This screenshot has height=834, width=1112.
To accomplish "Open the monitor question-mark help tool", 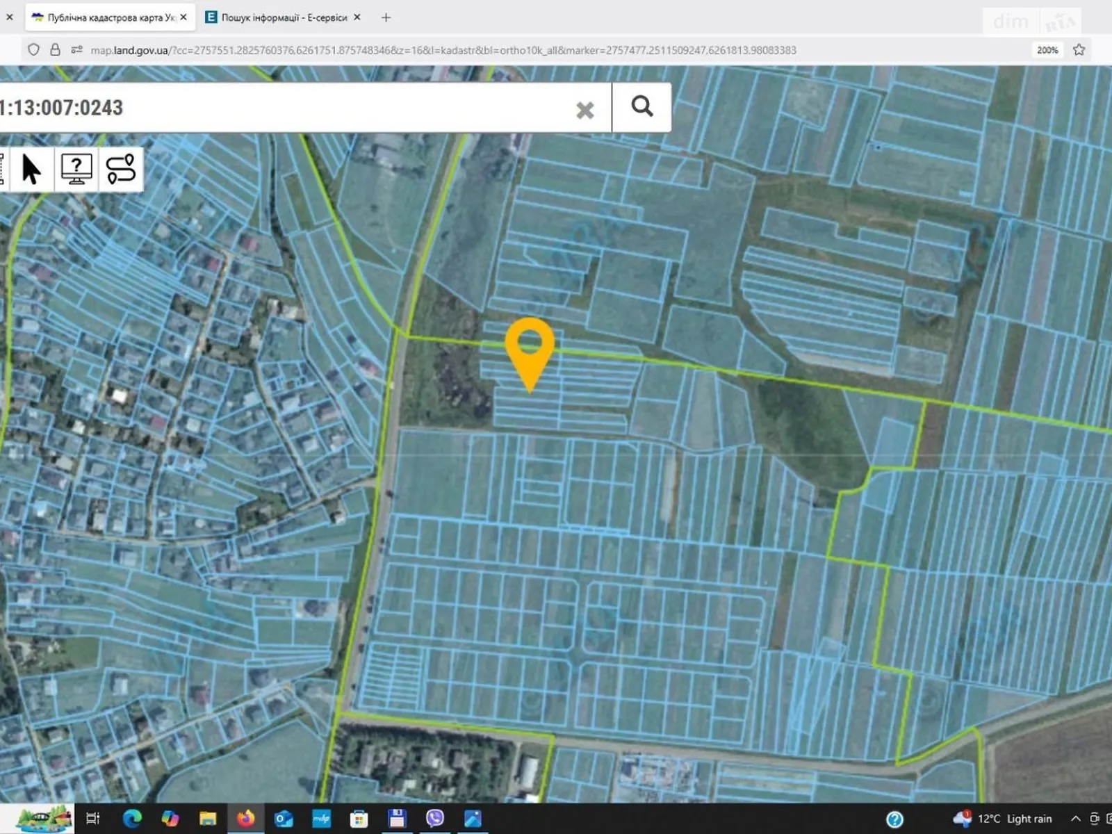I will click(76, 170).
